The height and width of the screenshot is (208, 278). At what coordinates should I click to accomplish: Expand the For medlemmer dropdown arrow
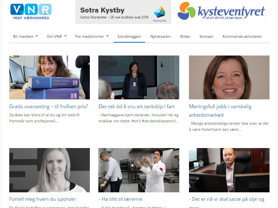pyautogui.click(x=107, y=36)
